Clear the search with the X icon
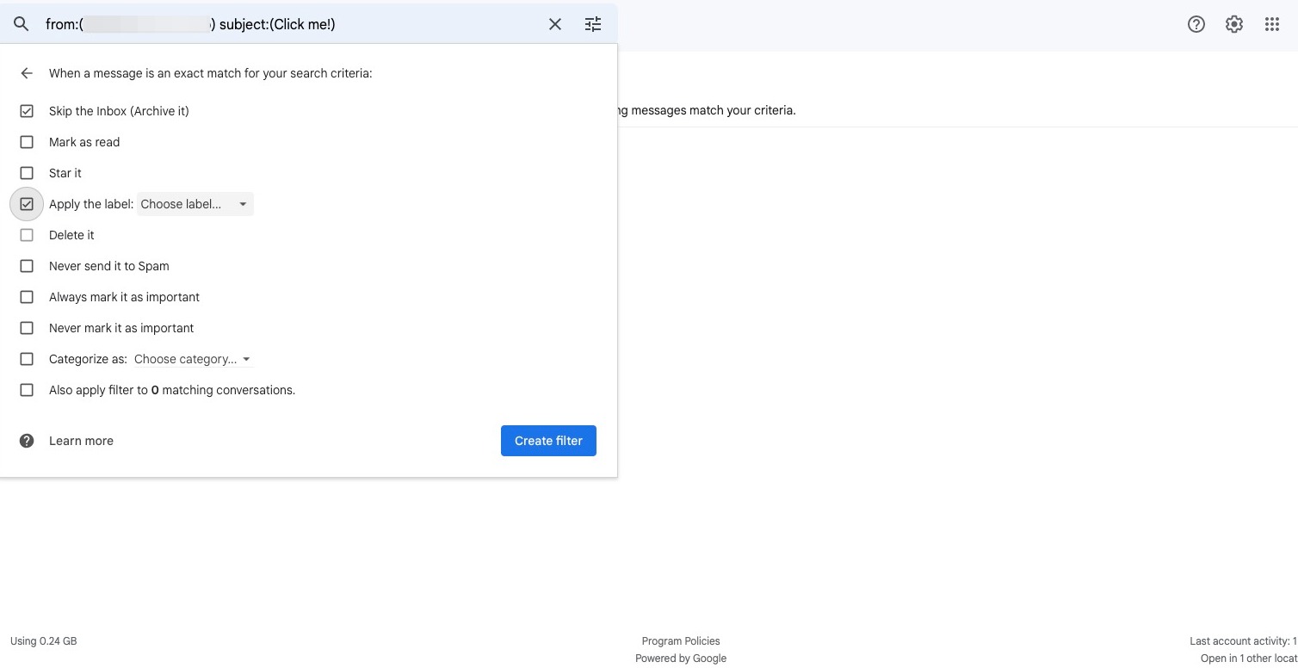This screenshot has height=668, width=1298. point(555,24)
